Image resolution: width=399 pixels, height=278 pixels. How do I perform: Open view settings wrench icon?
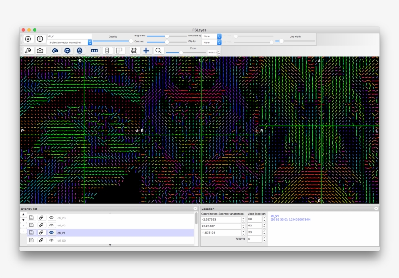click(28, 51)
